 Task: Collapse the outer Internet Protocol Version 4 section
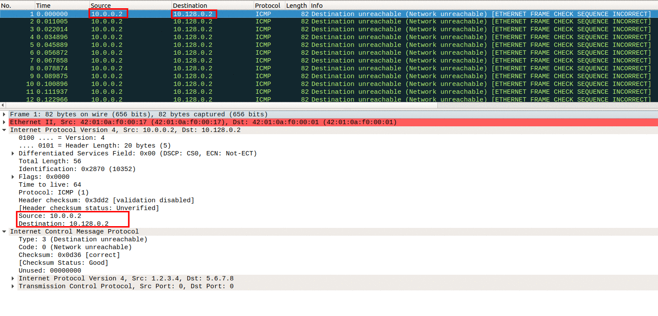tap(4, 130)
